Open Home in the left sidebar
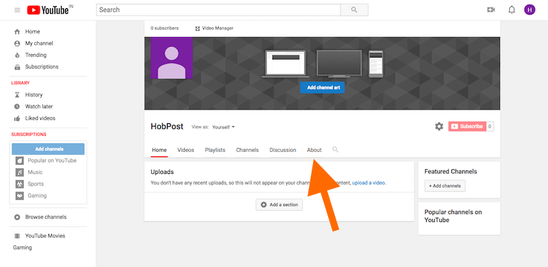548x267 pixels. pos(32,31)
